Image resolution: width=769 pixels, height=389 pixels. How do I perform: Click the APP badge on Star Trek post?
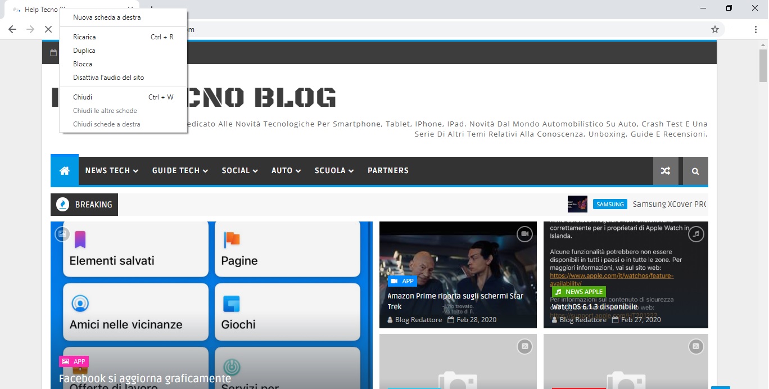point(402,281)
